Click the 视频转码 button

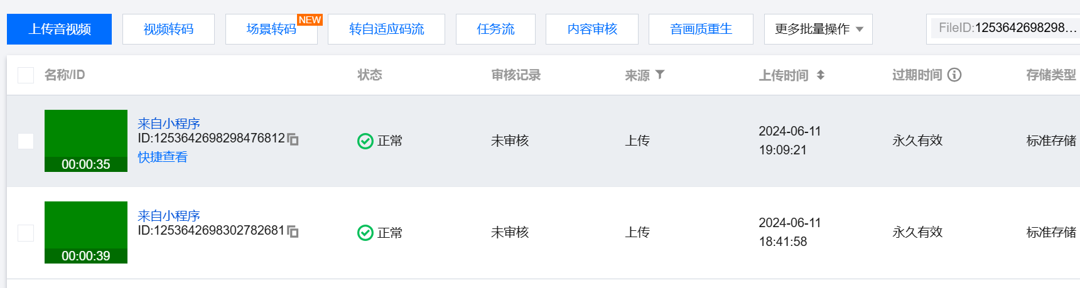[x=168, y=29]
